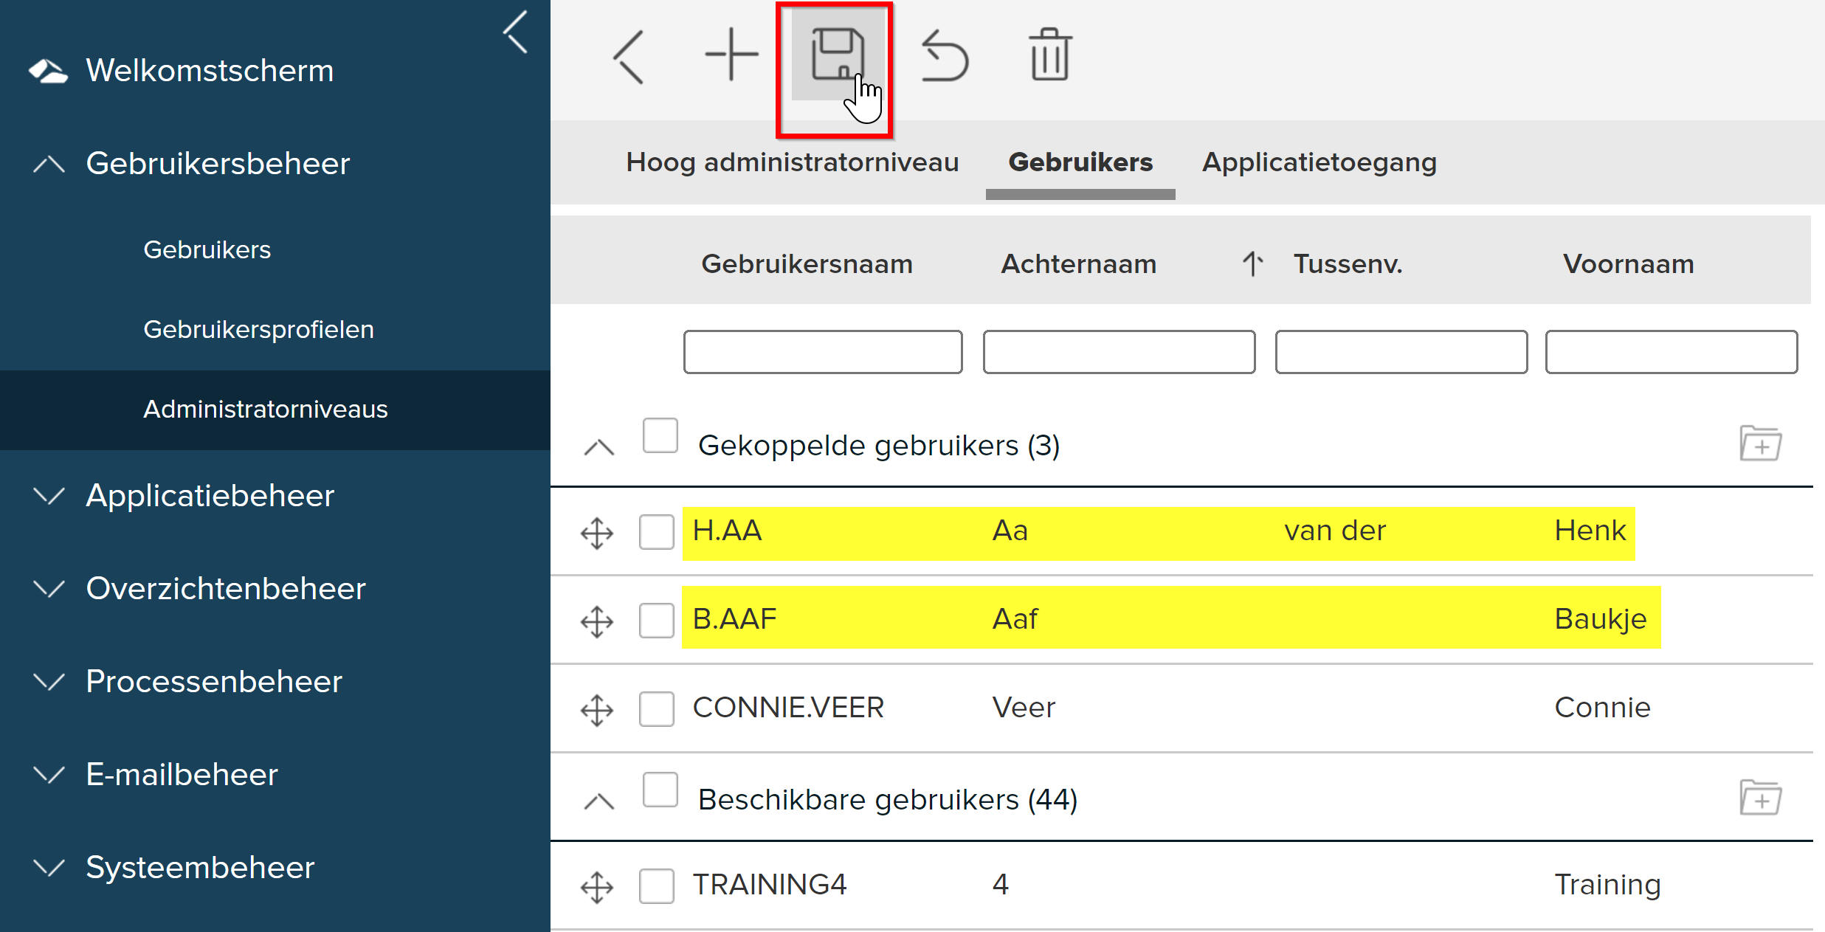The height and width of the screenshot is (932, 1825).
Task: Click the folder-plus icon for Gekoppelde gebruikers
Action: pyautogui.click(x=1761, y=443)
